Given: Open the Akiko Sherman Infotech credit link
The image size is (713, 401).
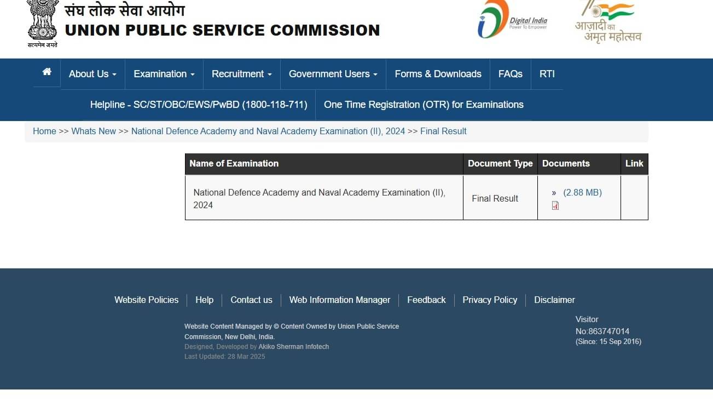Looking at the screenshot, I should 293,346.
